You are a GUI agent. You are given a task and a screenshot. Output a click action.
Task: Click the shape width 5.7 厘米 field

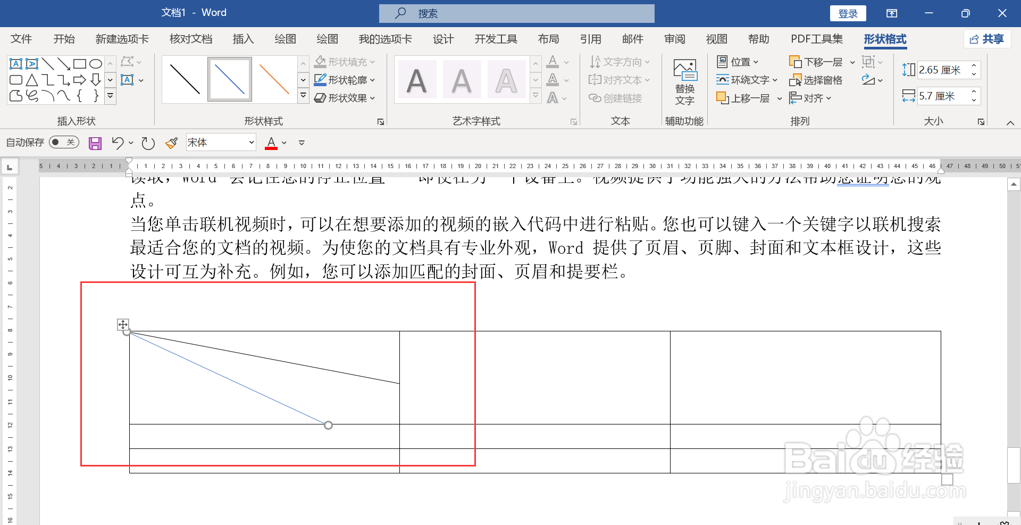point(942,96)
